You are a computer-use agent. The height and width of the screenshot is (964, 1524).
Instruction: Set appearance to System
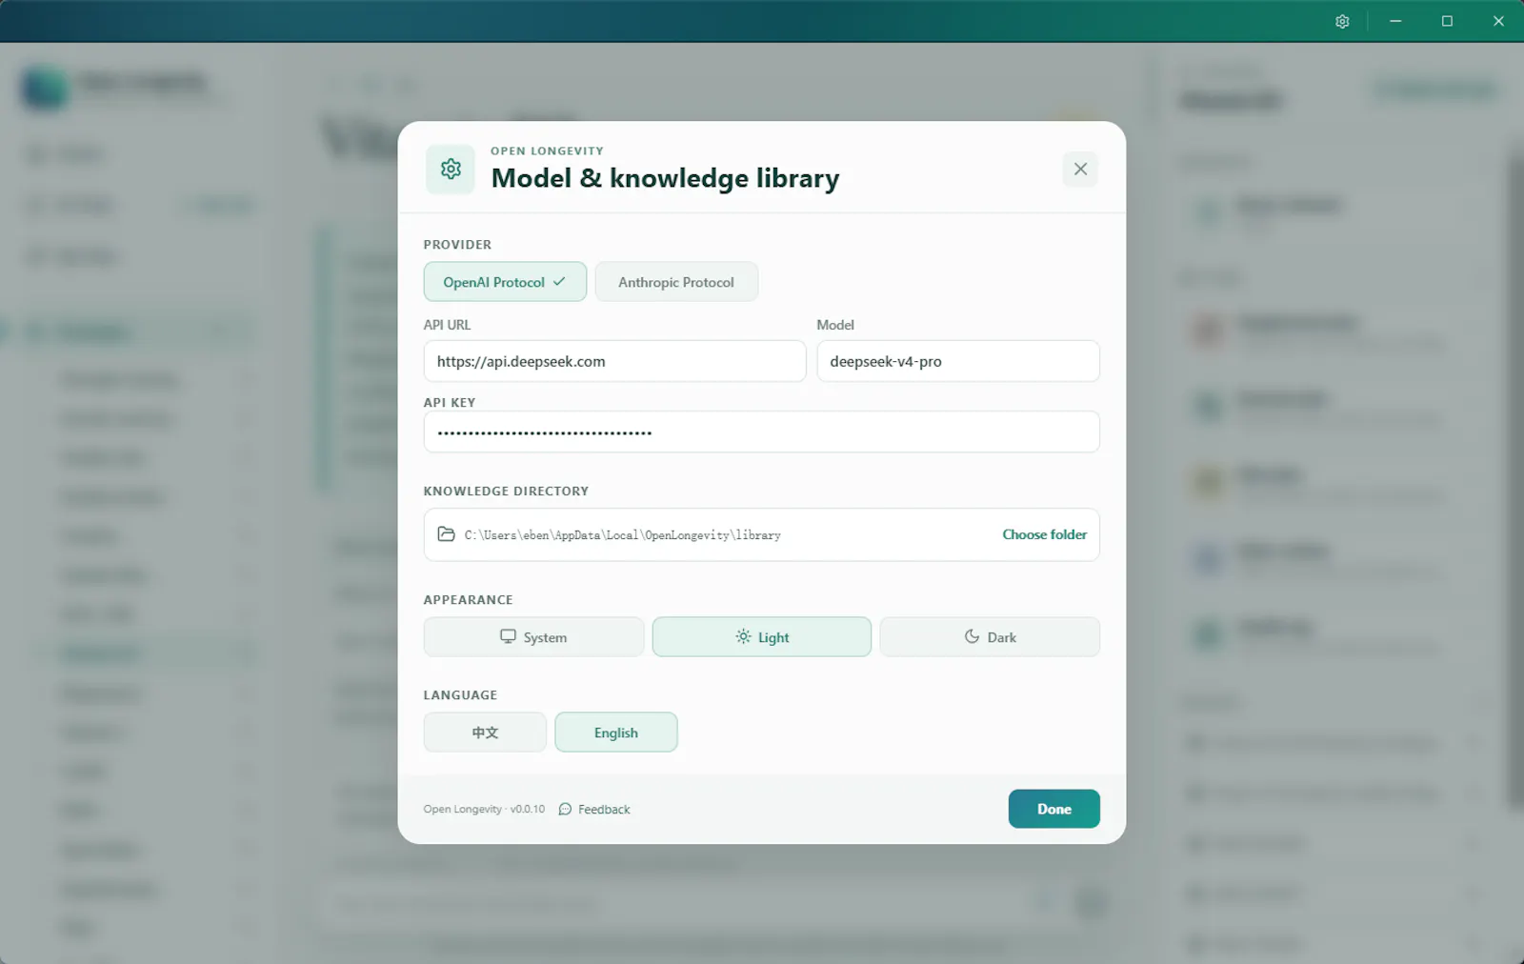pyautogui.click(x=533, y=637)
